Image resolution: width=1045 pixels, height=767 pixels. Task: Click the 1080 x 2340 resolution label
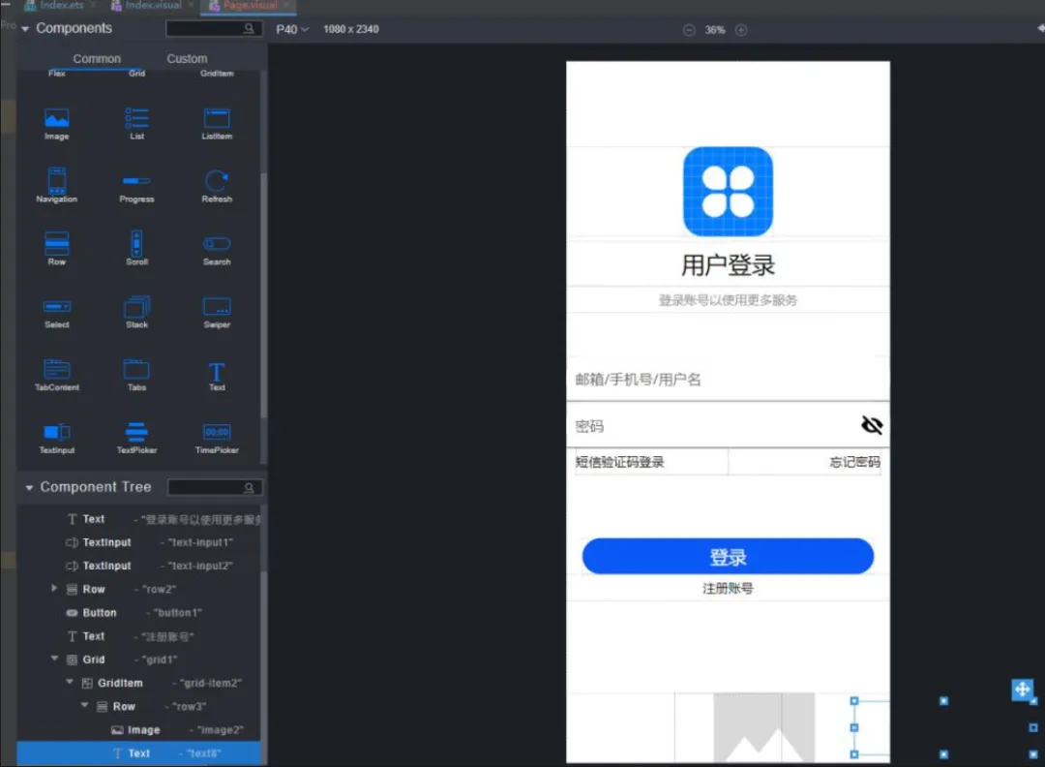pyautogui.click(x=351, y=29)
